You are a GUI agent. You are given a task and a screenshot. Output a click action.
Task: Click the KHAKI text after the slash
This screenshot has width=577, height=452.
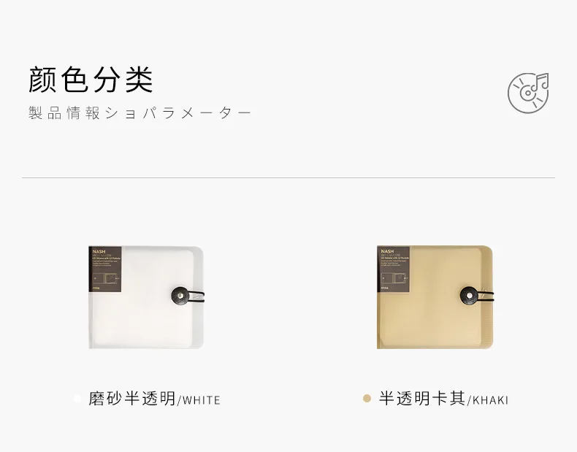click(x=490, y=400)
